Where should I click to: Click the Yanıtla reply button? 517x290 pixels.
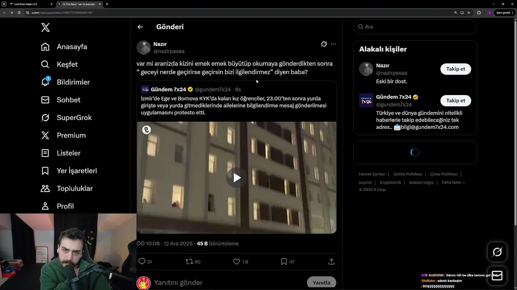(x=322, y=282)
